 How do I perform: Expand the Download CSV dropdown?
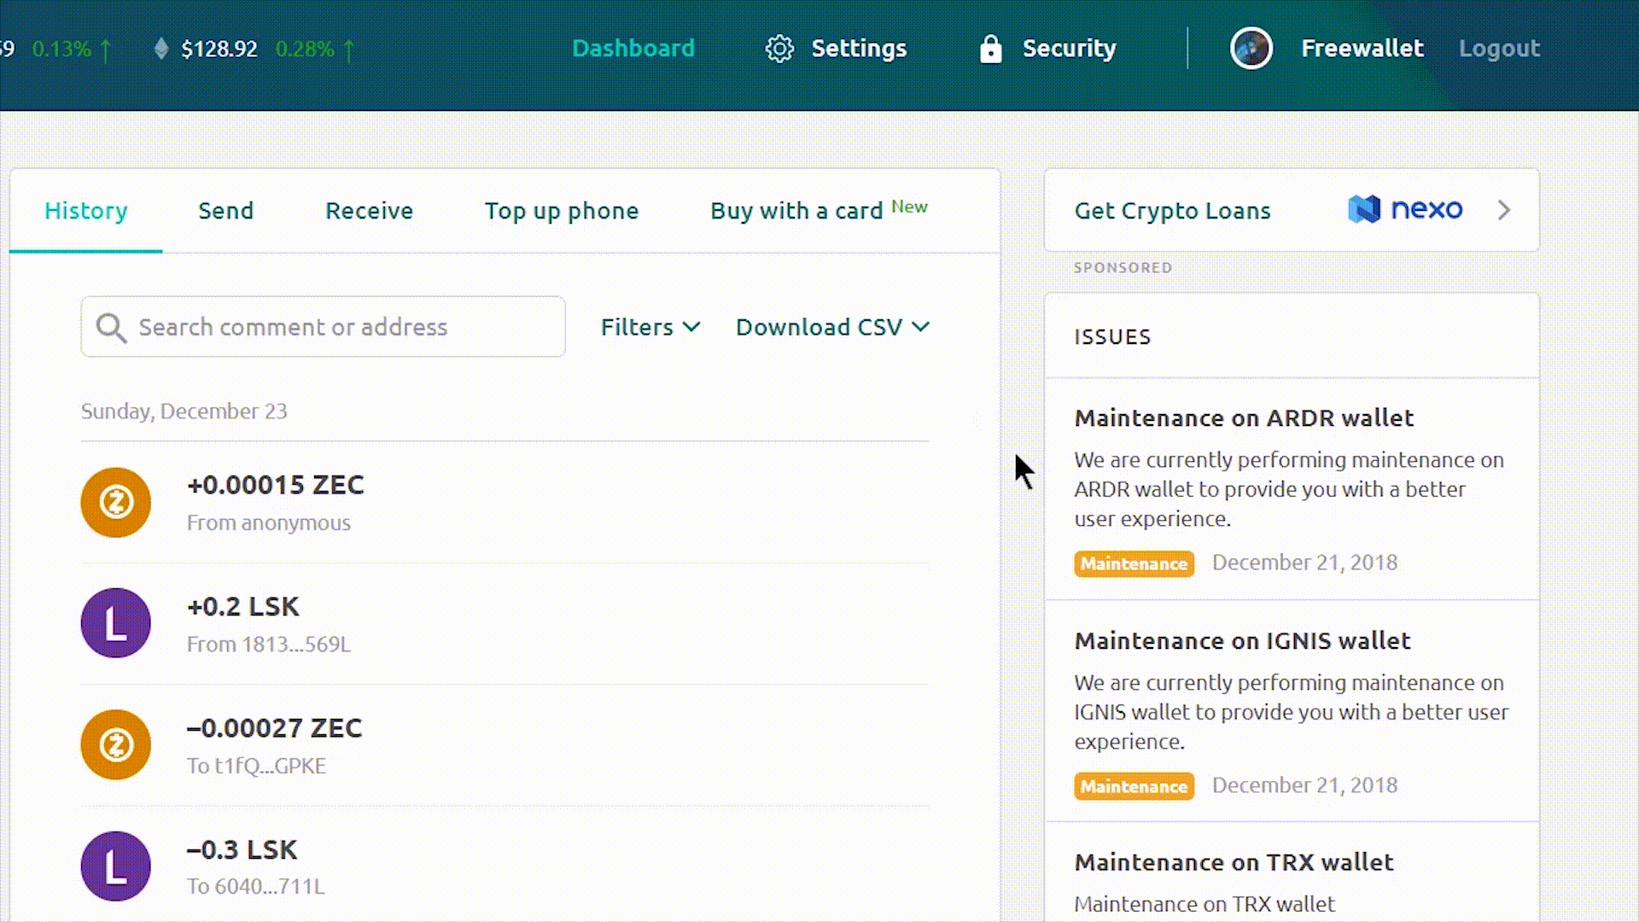point(830,327)
